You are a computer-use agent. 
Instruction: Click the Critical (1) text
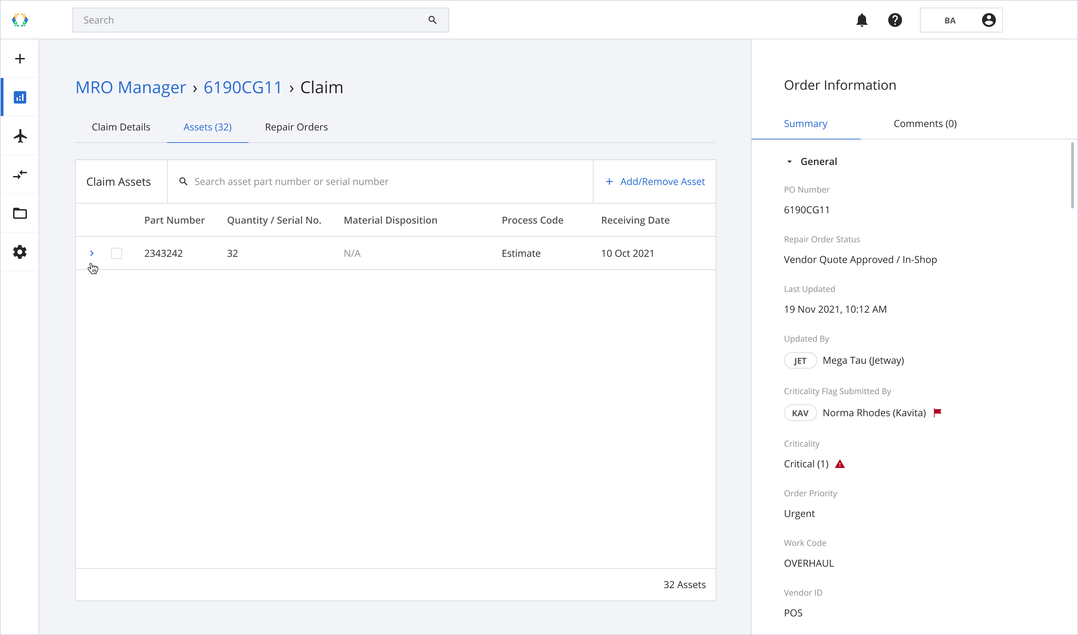(806, 464)
